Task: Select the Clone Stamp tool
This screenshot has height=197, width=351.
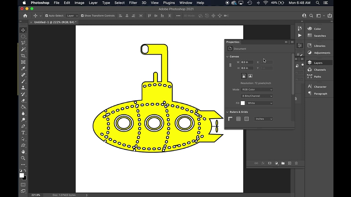Action: click(23, 88)
